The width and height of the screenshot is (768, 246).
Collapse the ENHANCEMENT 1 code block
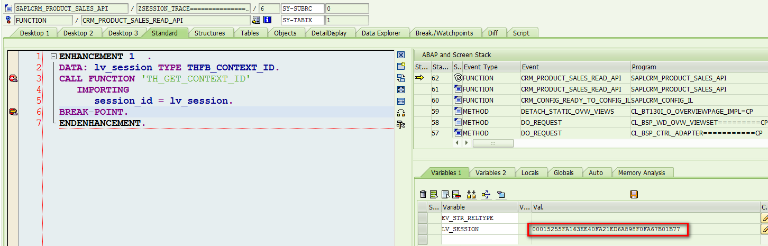(x=53, y=57)
